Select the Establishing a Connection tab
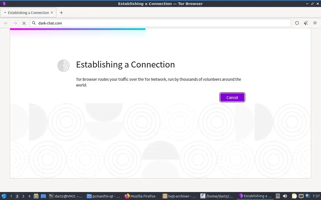This screenshot has height=200, width=321. coord(28,12)
